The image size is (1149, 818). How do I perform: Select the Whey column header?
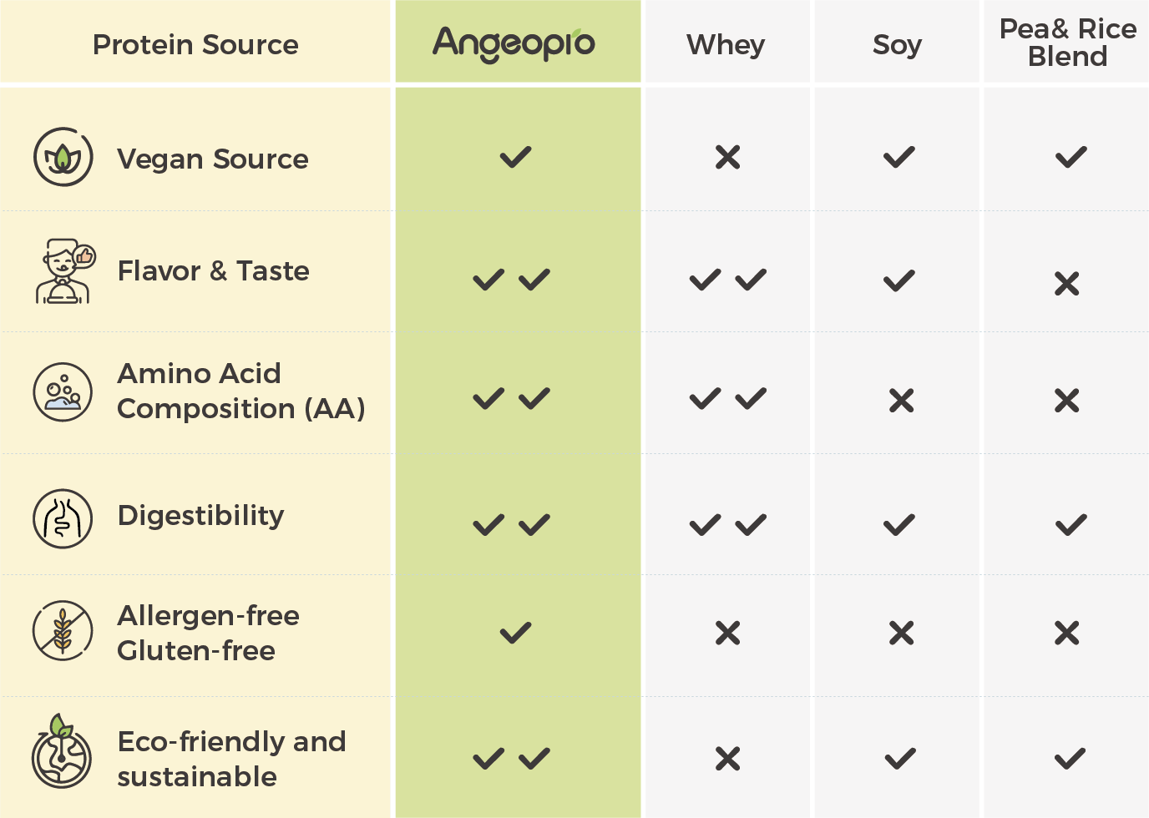point(726,44)
